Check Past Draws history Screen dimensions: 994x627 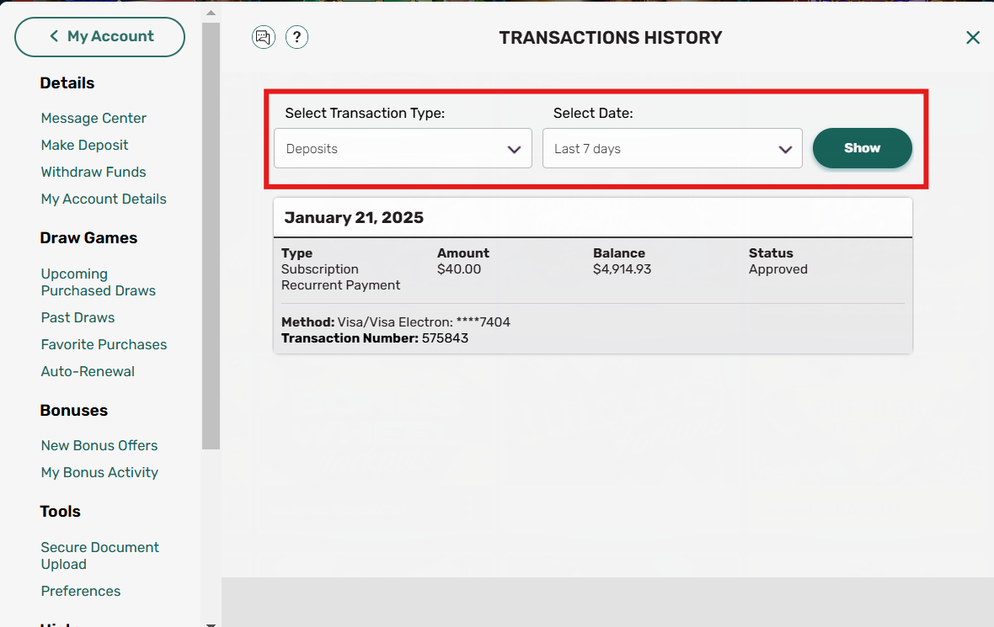[x=77, y=317]
